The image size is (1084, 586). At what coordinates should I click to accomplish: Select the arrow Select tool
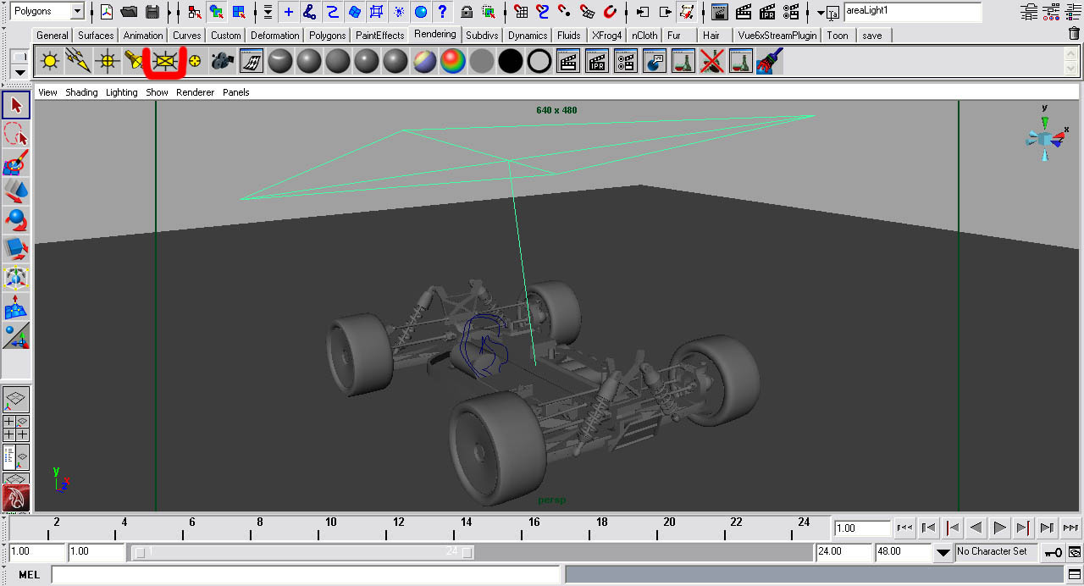point(16,105)
